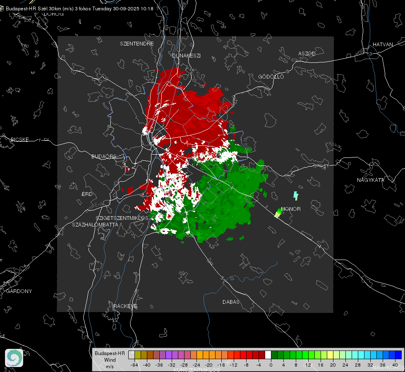The height and width of the screenshot is (372, 405).
Task: Click the DUNAKESZI map label
Action: pos(186,56)
